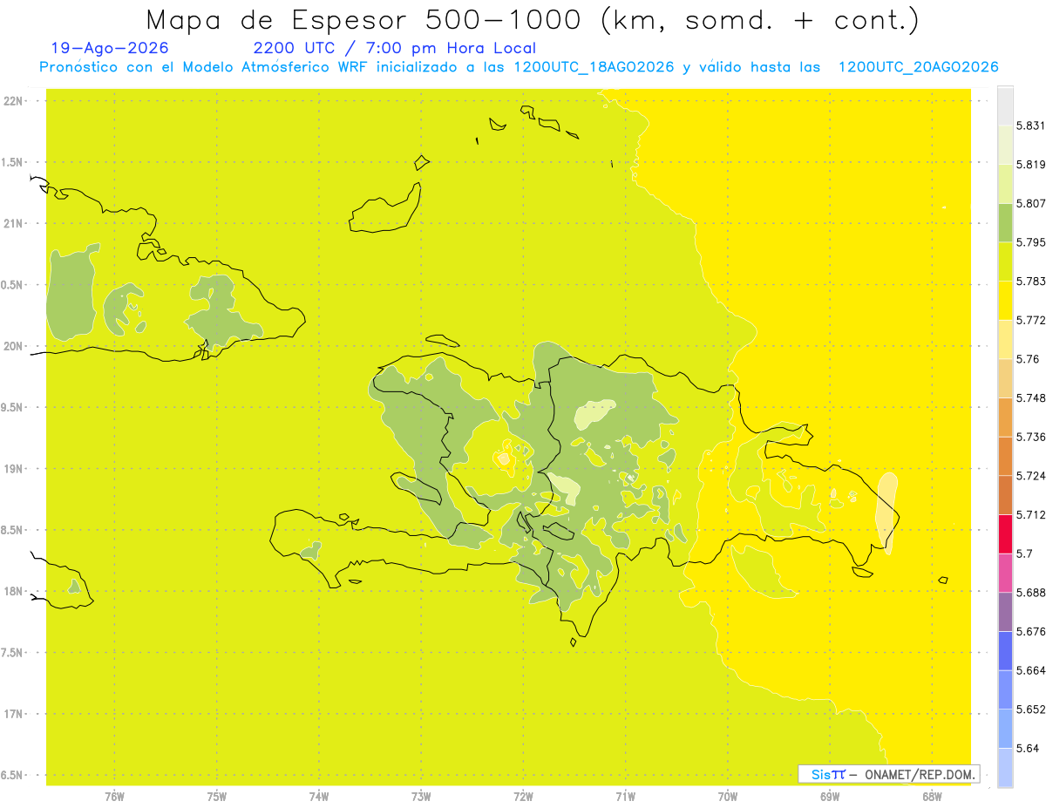Click the longitude label '74W'
This screenshot has height=808, width=1046.
click(318, 796)
